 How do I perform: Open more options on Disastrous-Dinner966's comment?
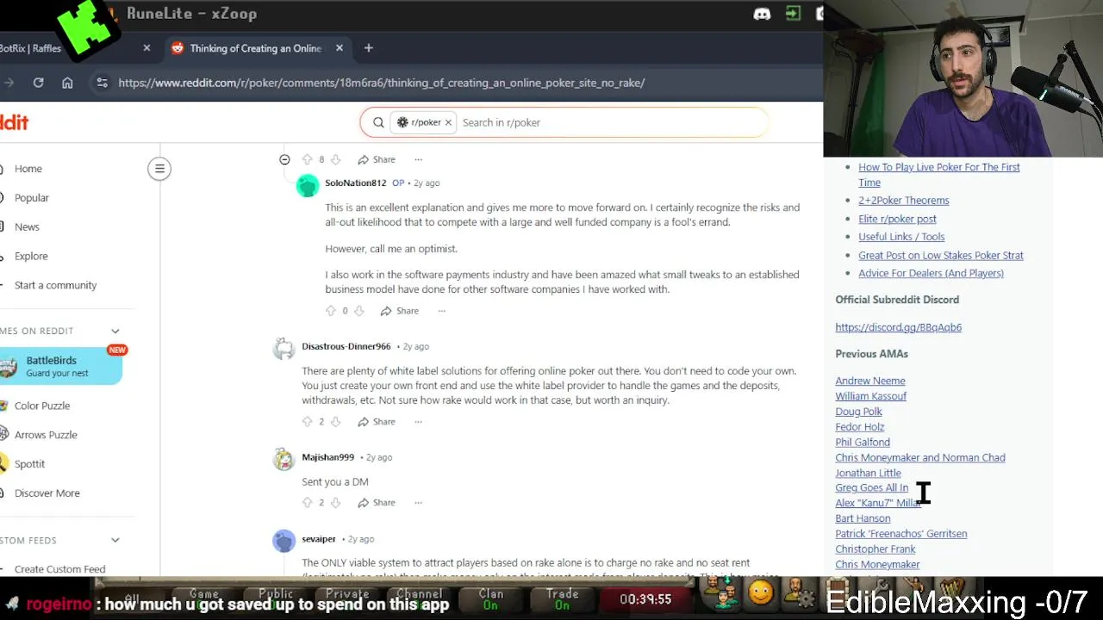pos(418,422)
